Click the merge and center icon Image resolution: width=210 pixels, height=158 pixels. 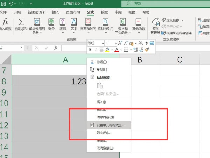152,43
